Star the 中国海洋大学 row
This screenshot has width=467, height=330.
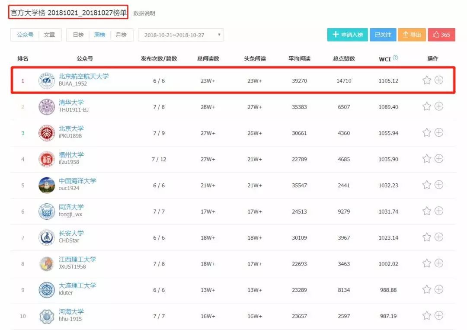426,185
